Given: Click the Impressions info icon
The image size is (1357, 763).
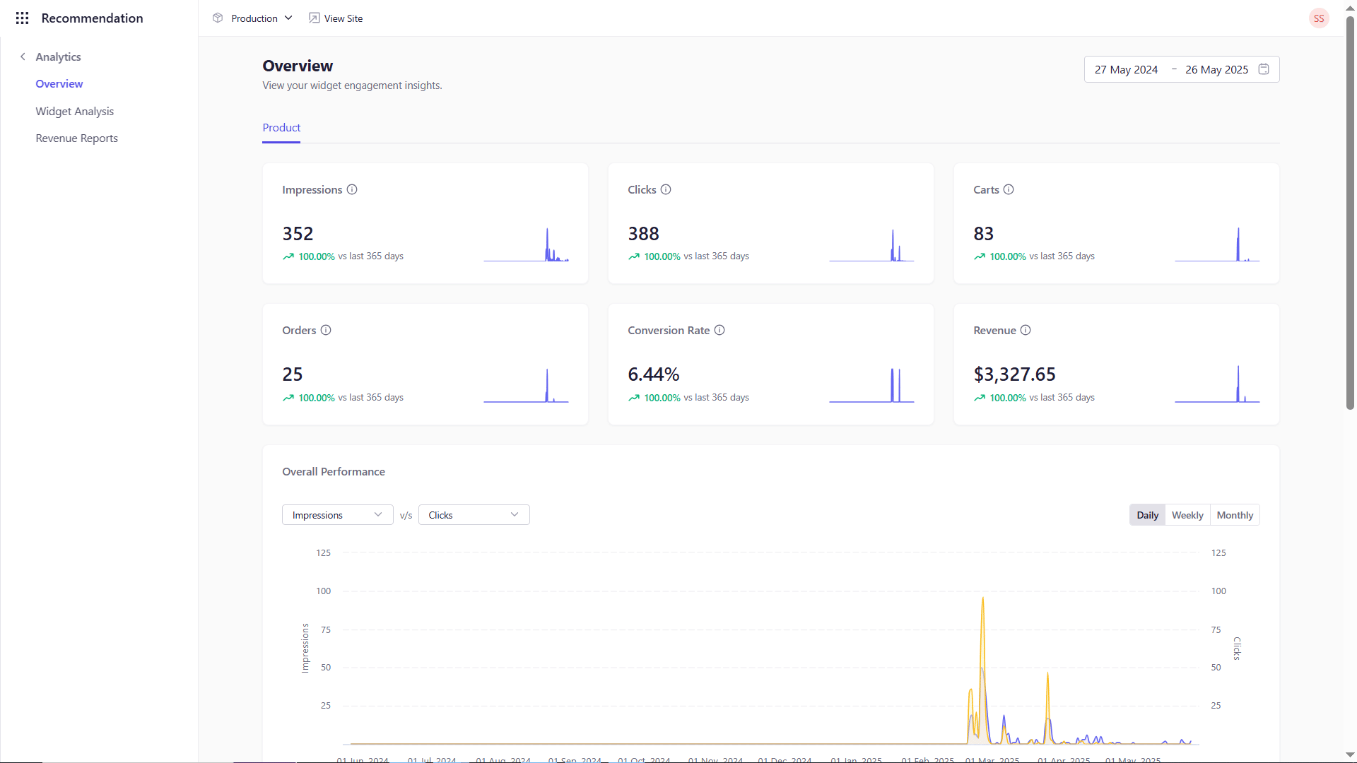Looking at the screenshot, I should (x=352, y=189).
